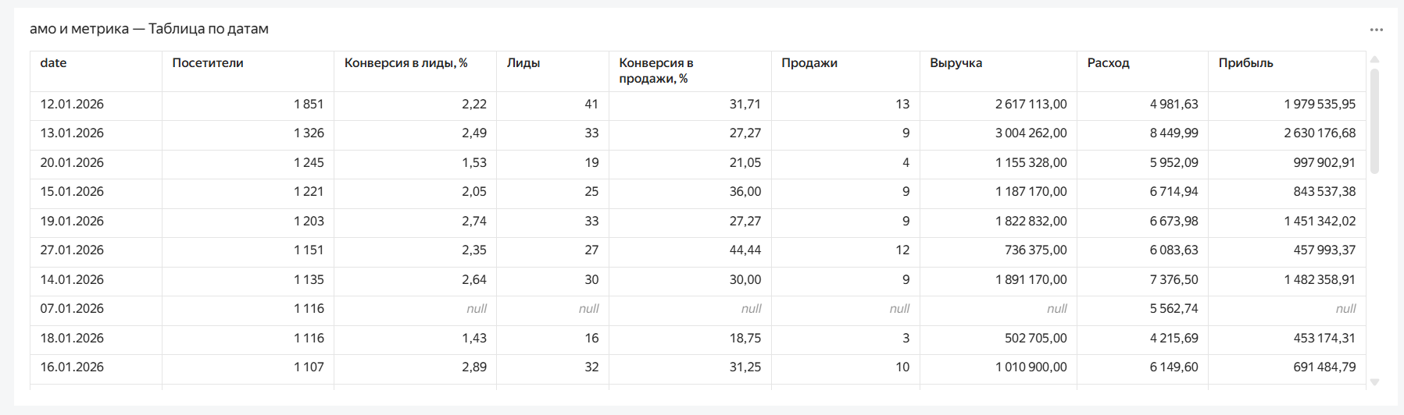Open the widget three-dots menu
This screenshot has height=415, width=1404.
tap(1376, 30)
